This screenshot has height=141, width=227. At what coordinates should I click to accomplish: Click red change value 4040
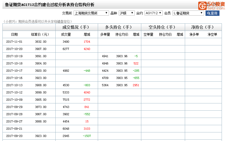[x=87, y=92]
